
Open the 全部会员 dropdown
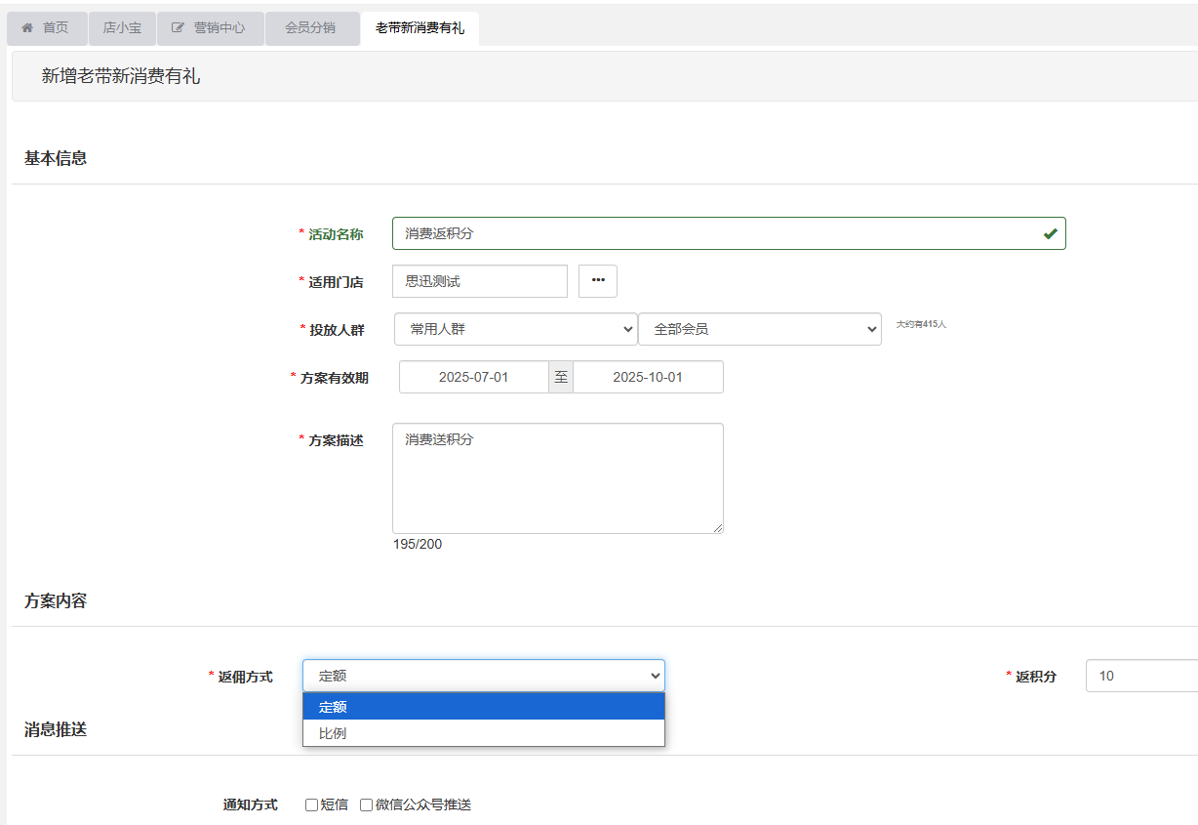point(759,330)
